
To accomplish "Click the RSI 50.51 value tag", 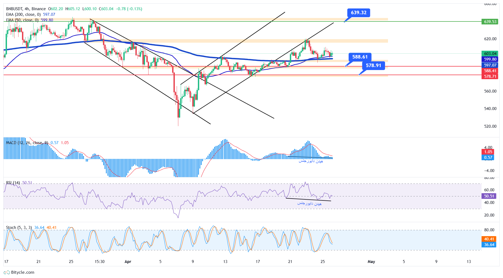I will pyautogui.click(x=489, y=196).
